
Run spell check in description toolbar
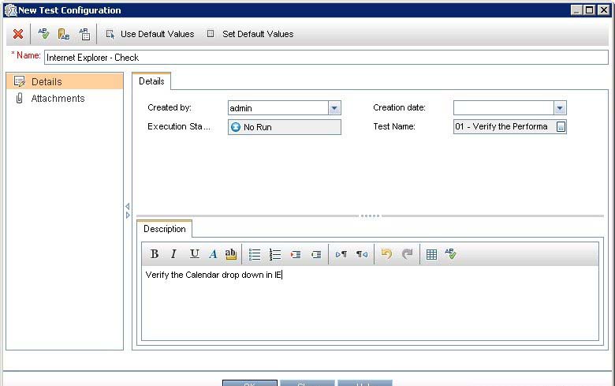tap(451, 253)
